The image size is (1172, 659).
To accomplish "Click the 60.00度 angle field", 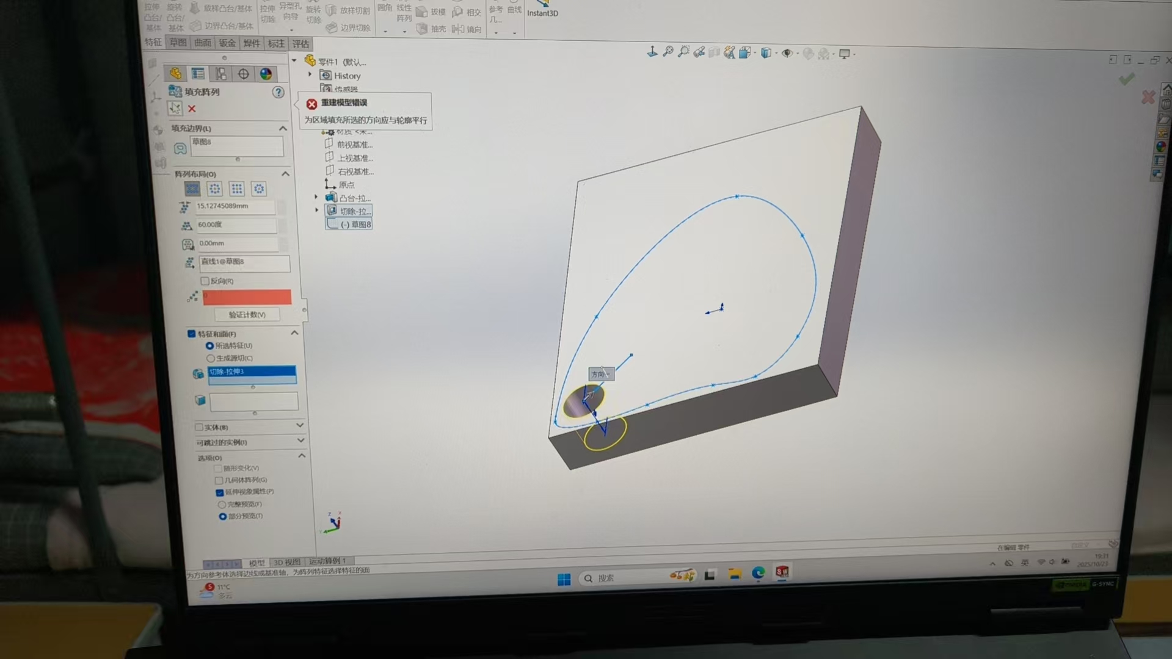I will point(236,226).
